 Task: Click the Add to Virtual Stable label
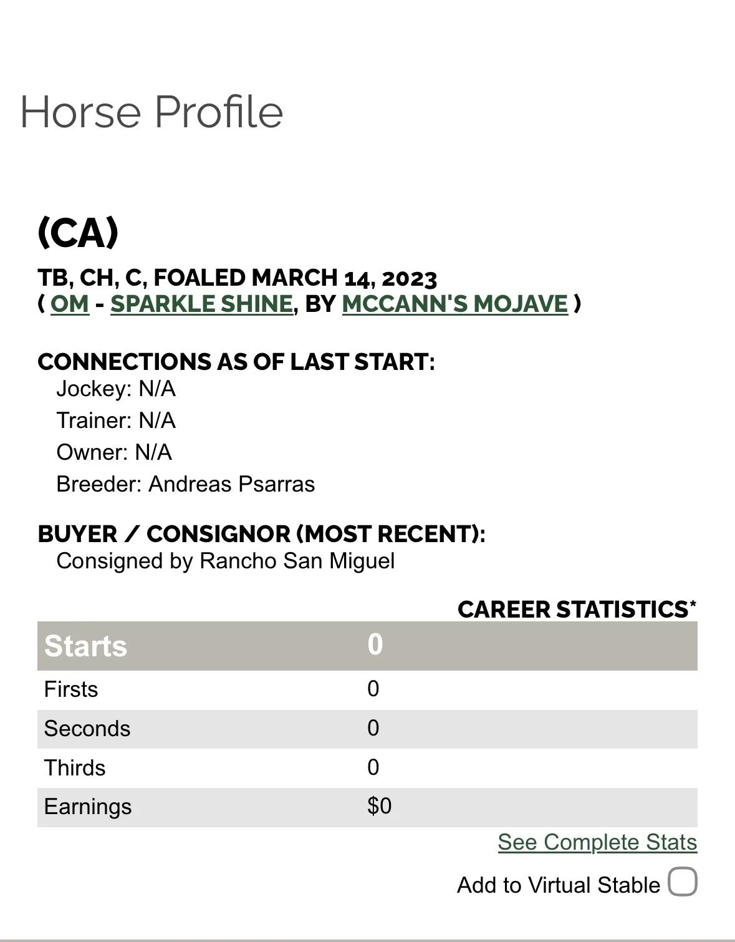coord(559,885)
